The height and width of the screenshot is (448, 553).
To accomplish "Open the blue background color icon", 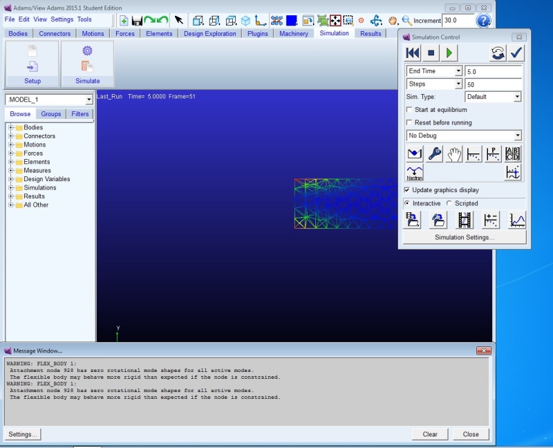I will click(291, 21).
